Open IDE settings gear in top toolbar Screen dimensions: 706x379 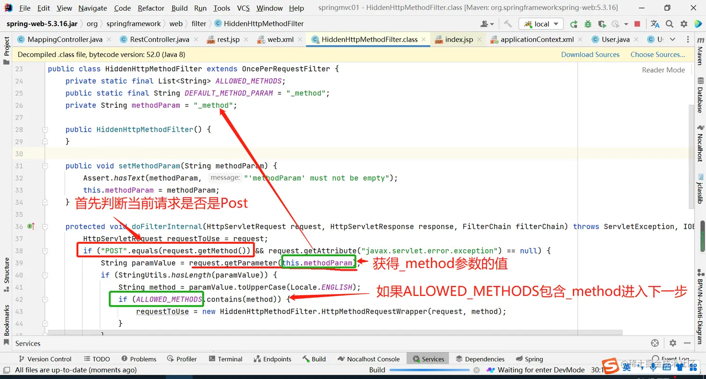click(x=684, y=24)
